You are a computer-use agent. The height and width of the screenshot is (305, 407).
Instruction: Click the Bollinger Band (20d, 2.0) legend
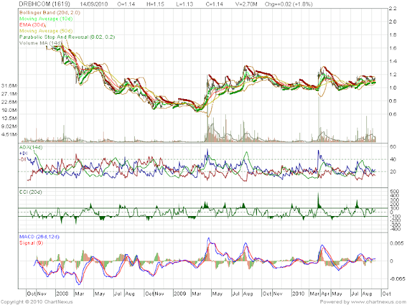[x=50, y=13]
